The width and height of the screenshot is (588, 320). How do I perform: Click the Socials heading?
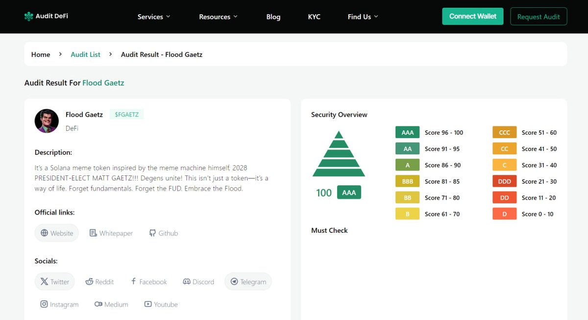pos(46,261)
